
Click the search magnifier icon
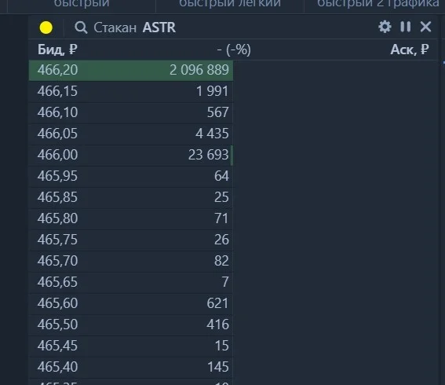click(x=81, y=27)
